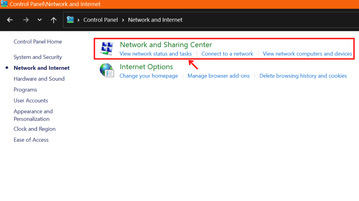Click the Up arrow to parent folder

pos(54,20)
